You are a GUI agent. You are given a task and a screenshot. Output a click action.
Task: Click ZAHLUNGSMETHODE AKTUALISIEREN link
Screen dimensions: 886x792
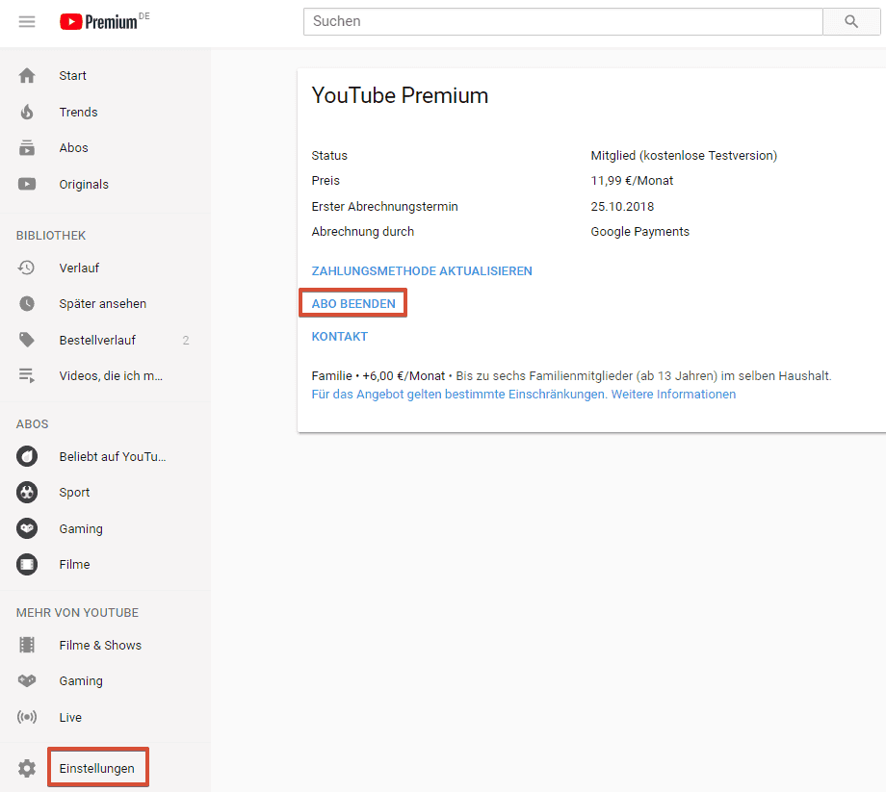click(x=422, y=271)
